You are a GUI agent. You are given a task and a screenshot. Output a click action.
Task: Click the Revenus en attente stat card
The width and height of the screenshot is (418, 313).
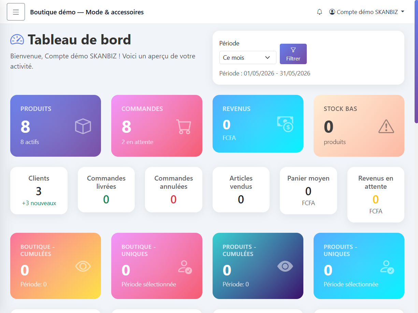coord(376,195)
